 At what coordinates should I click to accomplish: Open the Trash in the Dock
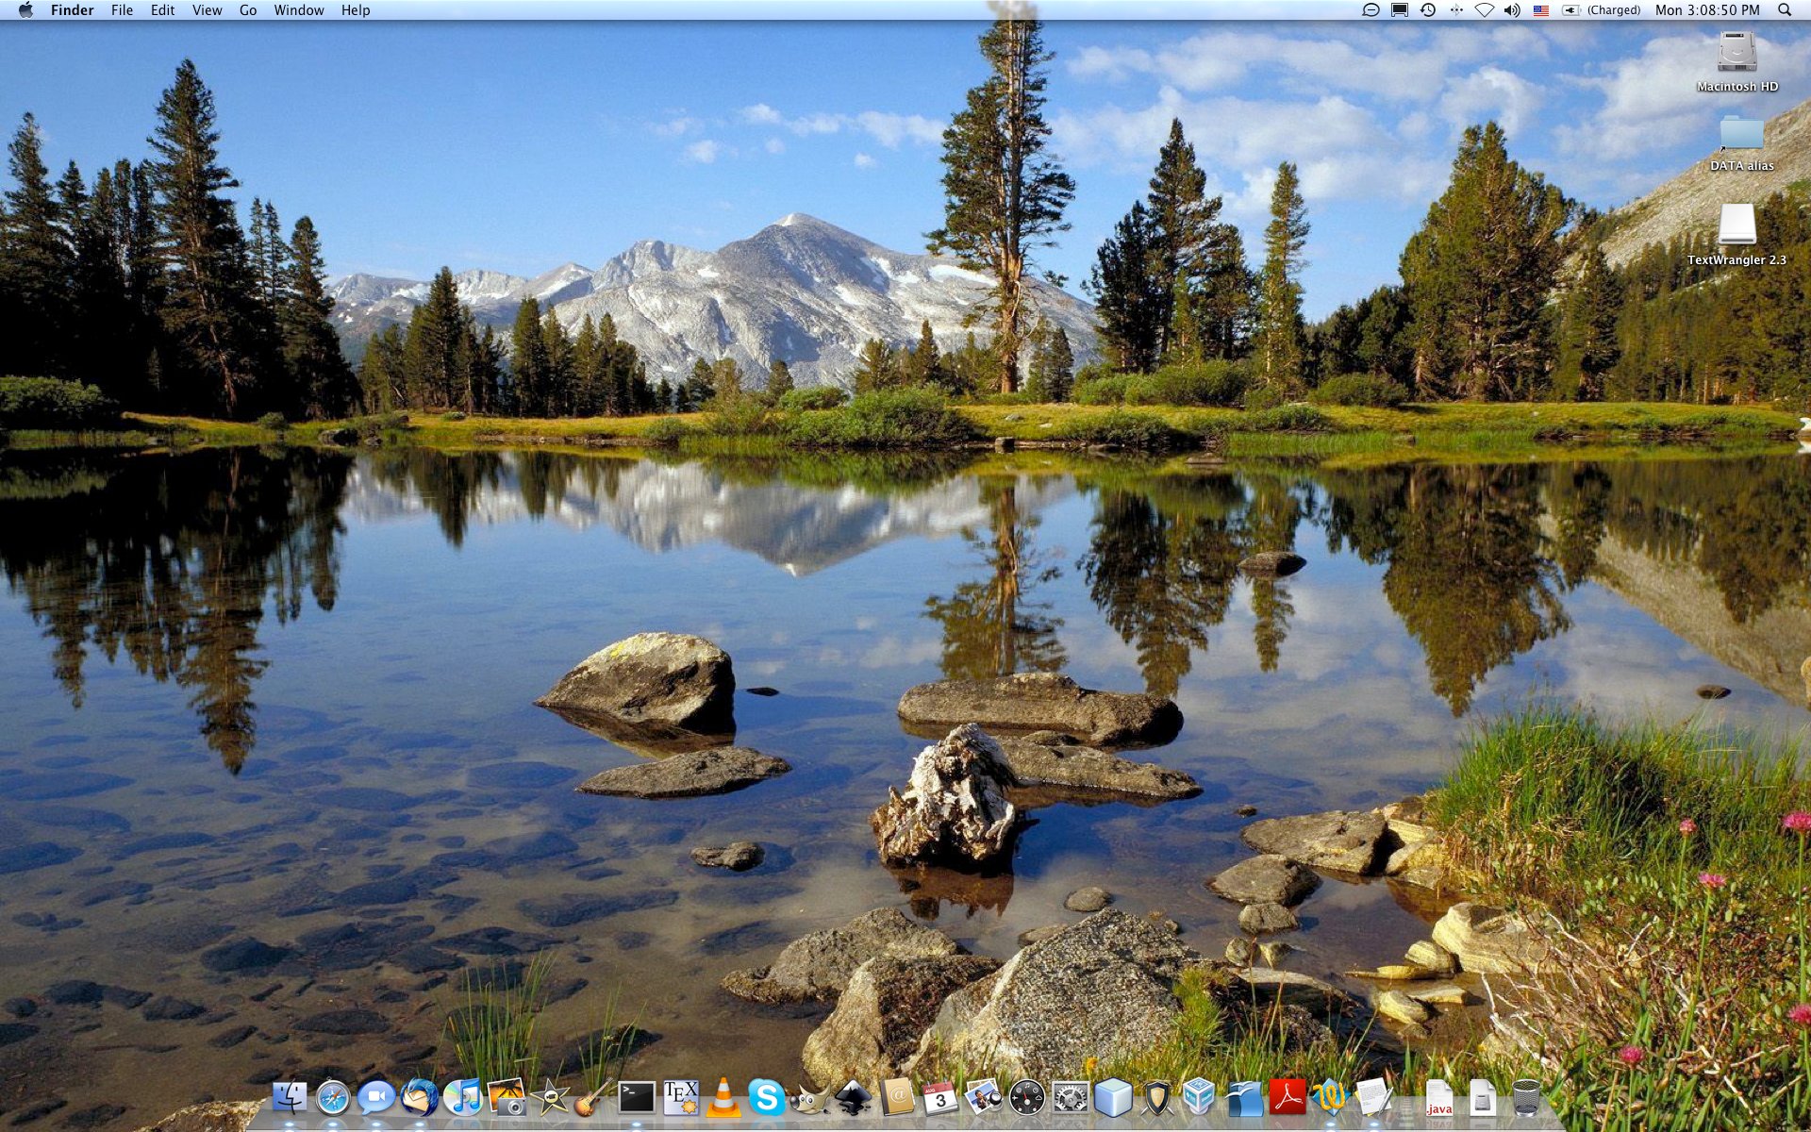pos(1526,1098)
